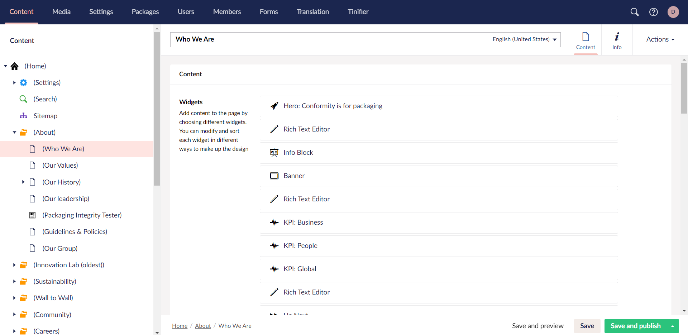This screenshot has width=688, height=335.
Task: Open the global search magnifier icon
Action: tap(635, 12)
